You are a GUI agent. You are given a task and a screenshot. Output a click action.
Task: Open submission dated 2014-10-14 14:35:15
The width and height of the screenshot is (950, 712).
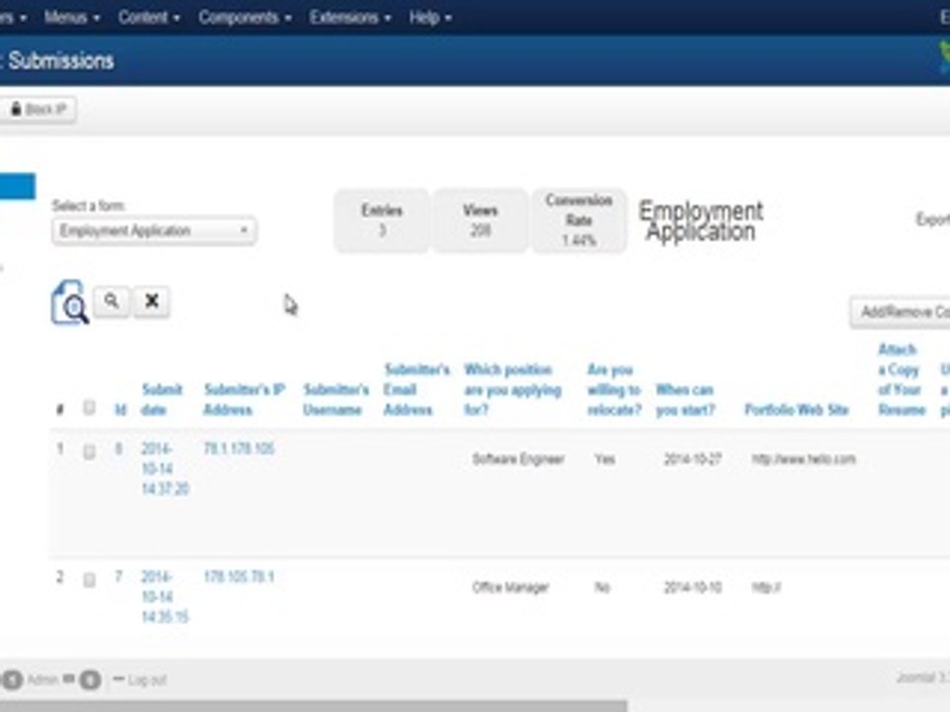(165, 597)
